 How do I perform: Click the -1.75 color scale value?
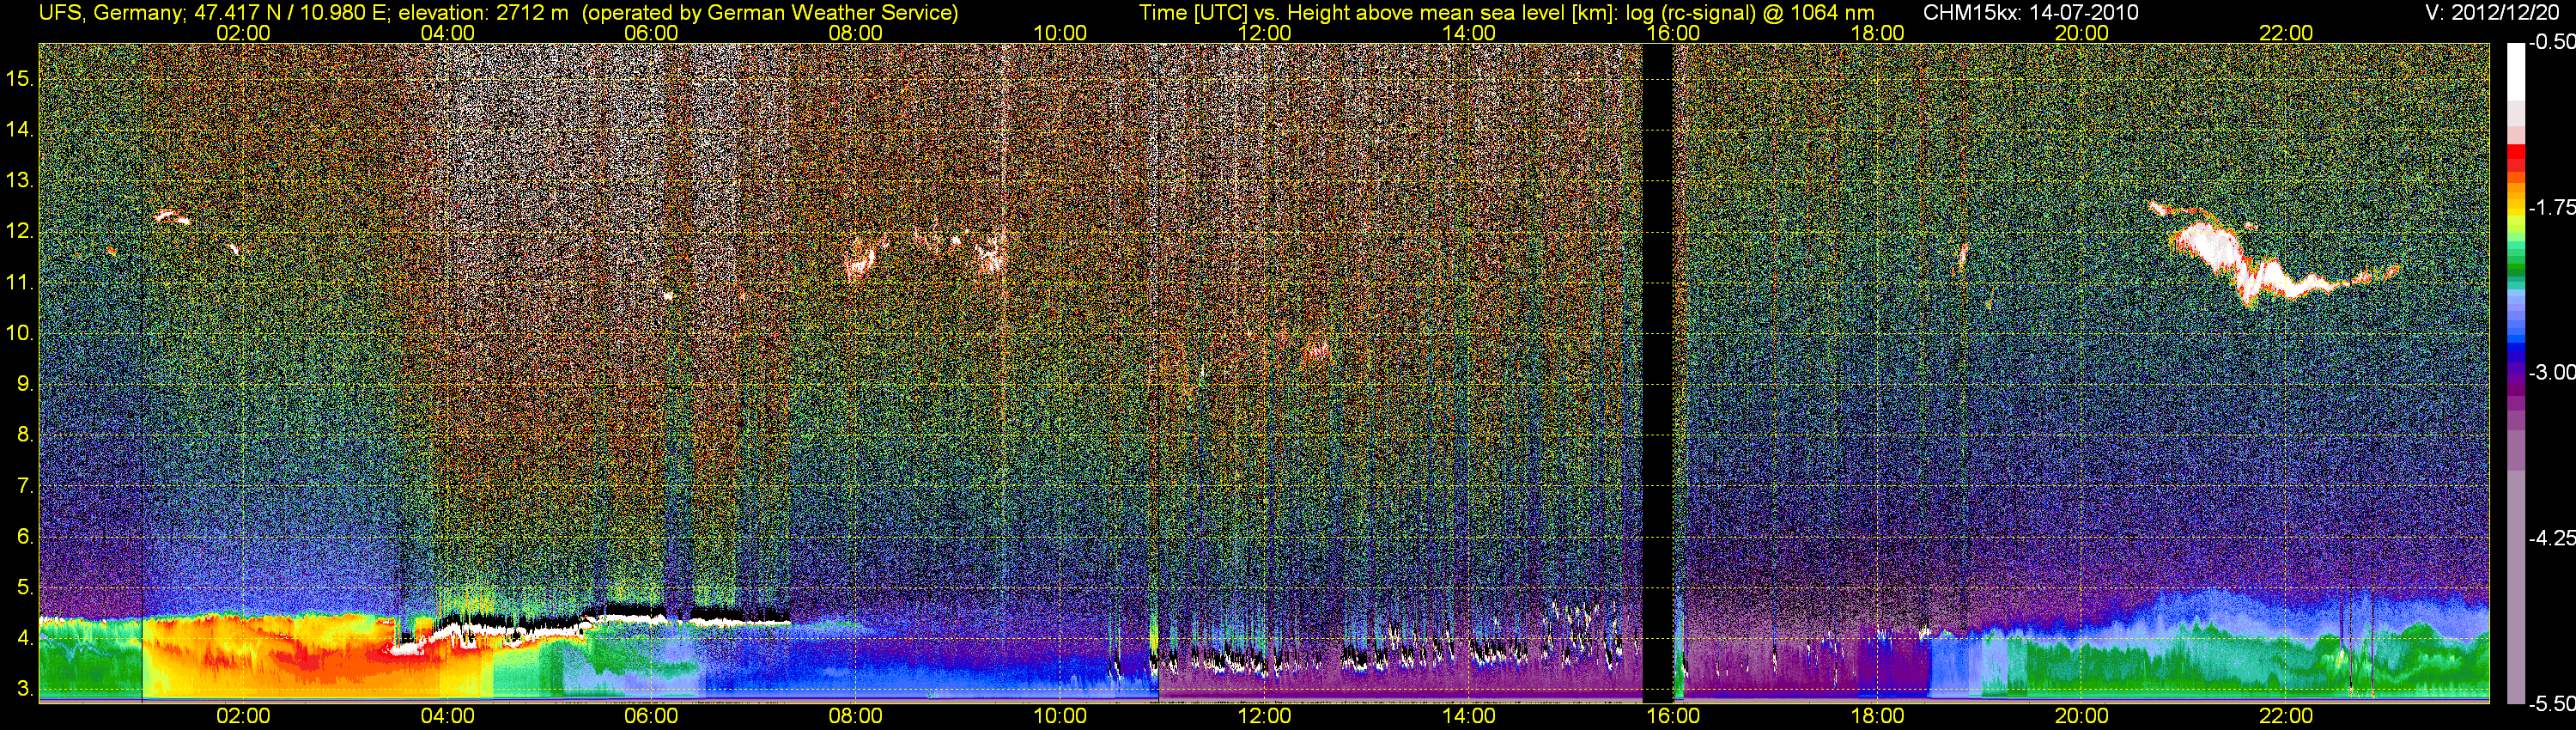[x=2551, y=207]
